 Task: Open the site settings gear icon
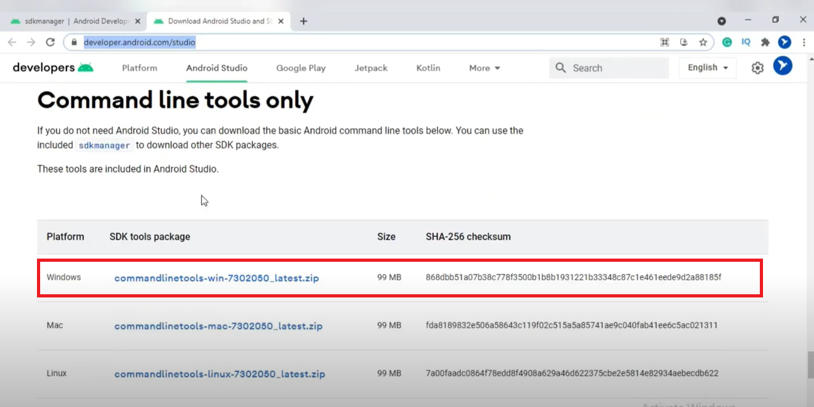757,68
